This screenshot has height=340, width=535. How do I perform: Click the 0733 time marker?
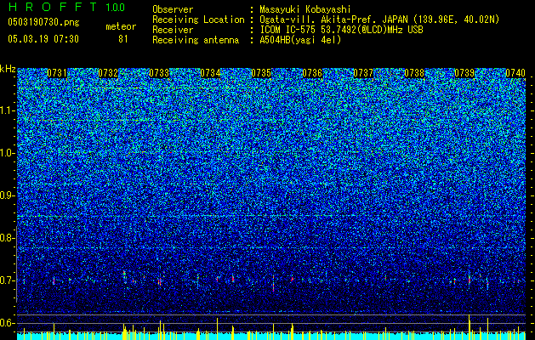[x=159, y=73]
